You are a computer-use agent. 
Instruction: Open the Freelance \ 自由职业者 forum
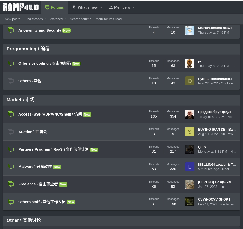tap(38, 184)
